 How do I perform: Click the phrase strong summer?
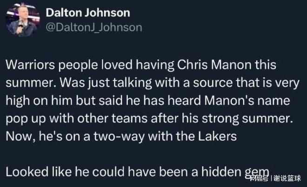247,118
